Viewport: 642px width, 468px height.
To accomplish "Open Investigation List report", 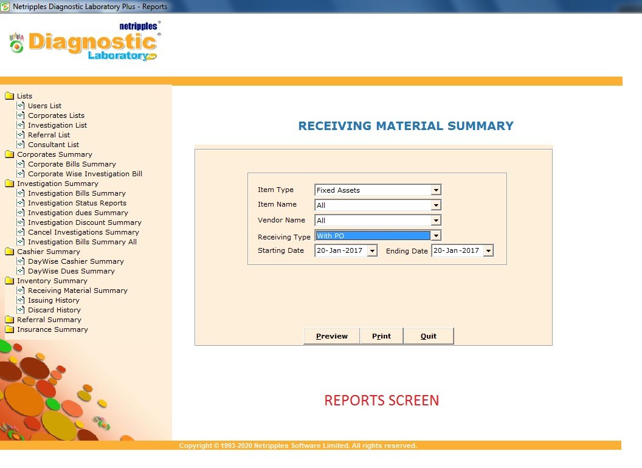I will pyautogui.click(x=57, y=125).
